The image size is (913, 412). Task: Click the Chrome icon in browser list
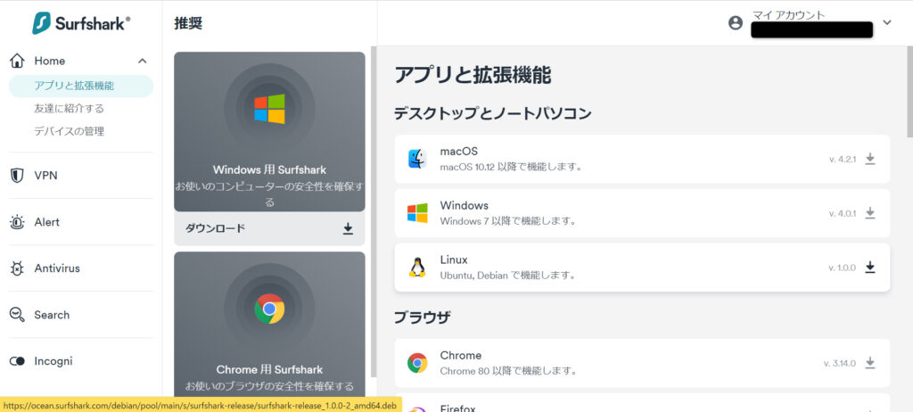417,363
